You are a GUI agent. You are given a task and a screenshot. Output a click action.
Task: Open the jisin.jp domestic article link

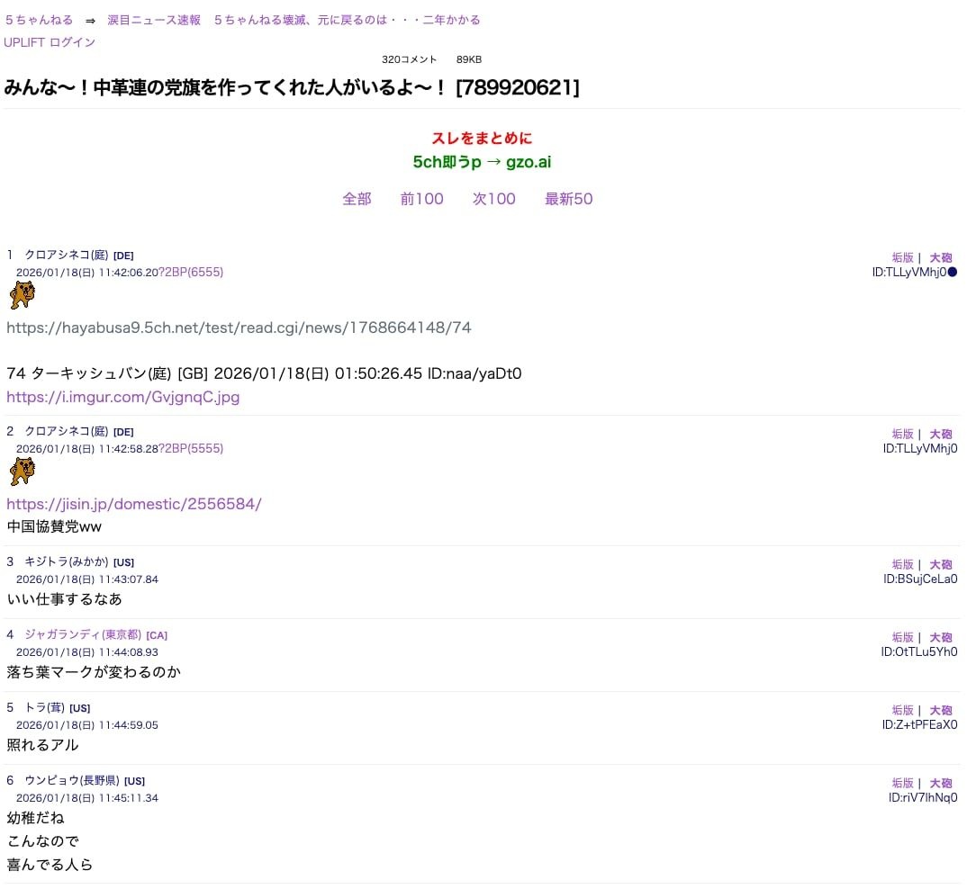point(133,504)
